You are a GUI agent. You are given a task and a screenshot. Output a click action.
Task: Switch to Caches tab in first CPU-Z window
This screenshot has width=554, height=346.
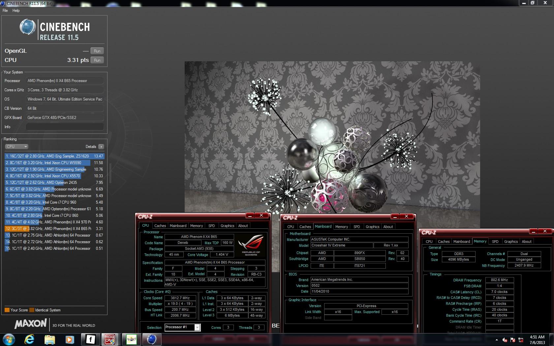[x=160, y=226]
